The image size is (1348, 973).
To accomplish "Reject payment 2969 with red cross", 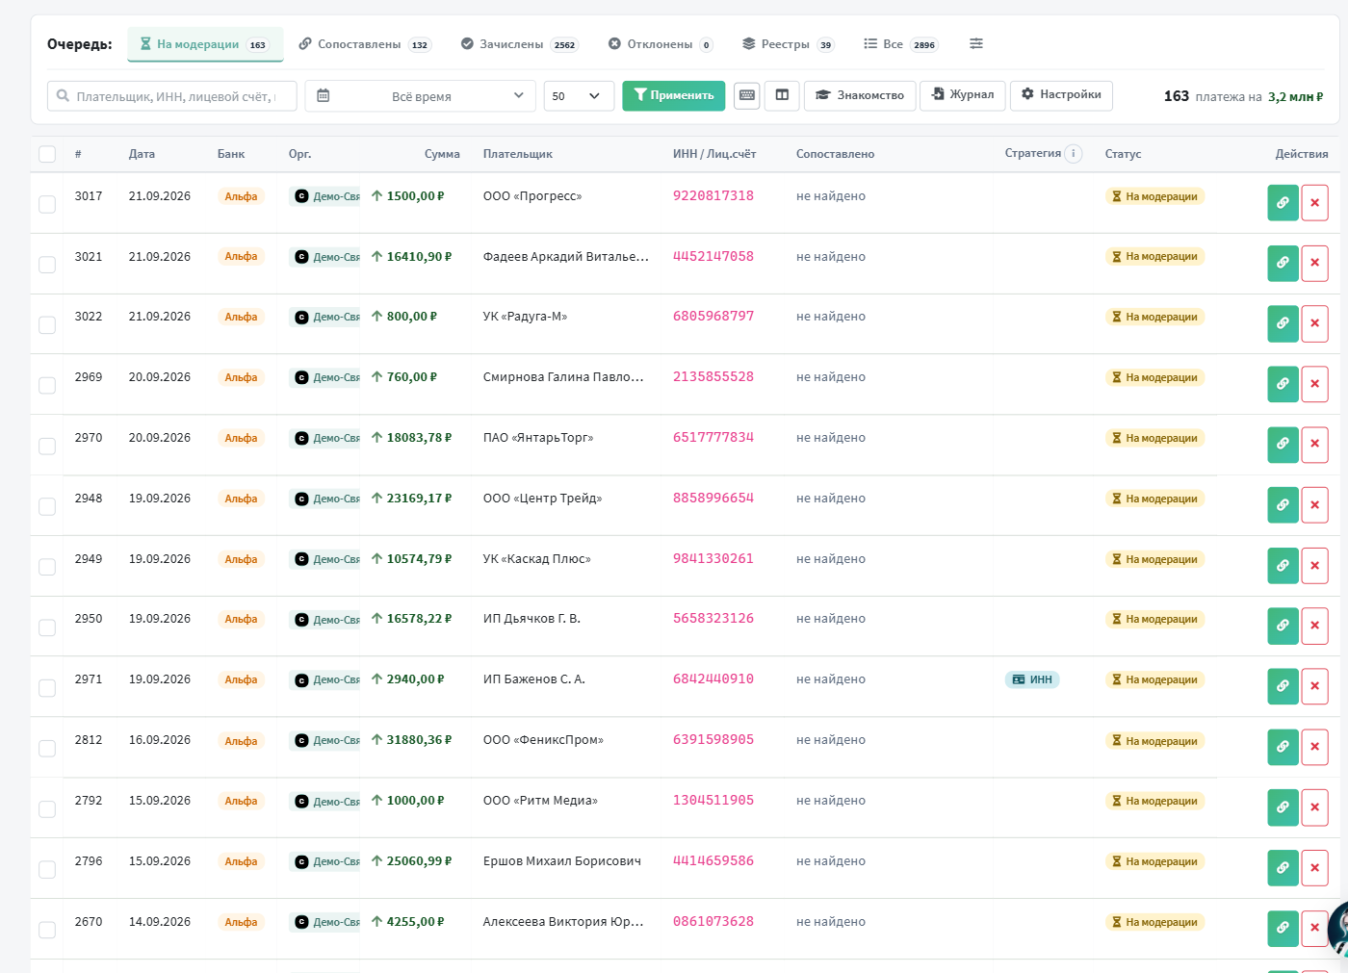I will [x=1314, y=384].
